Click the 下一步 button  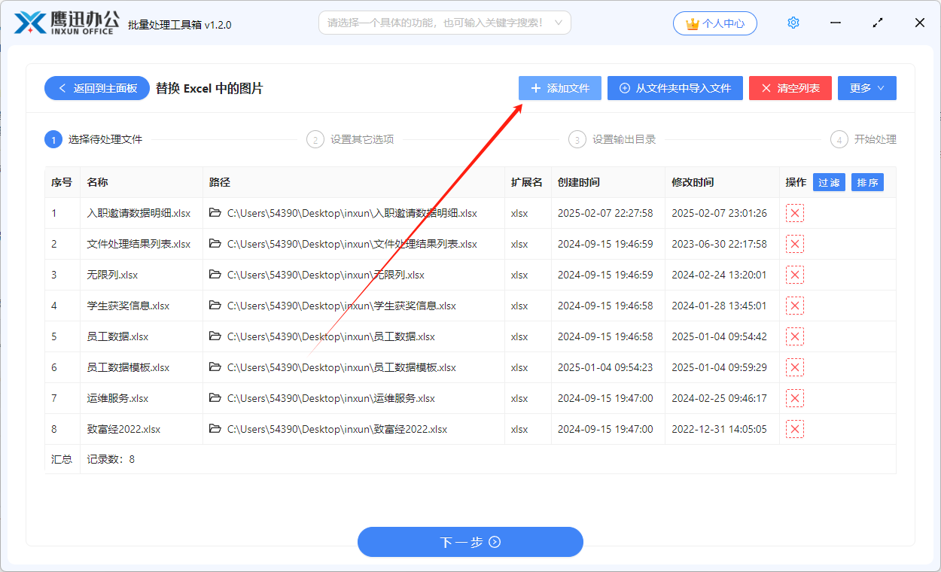[470, 542]
